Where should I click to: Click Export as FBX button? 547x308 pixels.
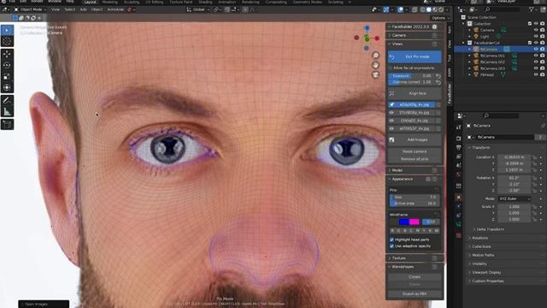[x=415, y=294]
